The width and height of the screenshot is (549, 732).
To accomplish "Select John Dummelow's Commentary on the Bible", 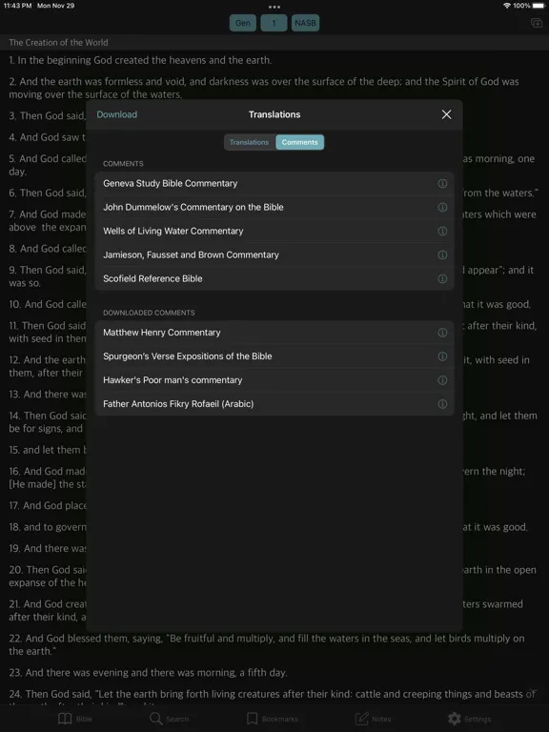I will [x=274, y=207].
